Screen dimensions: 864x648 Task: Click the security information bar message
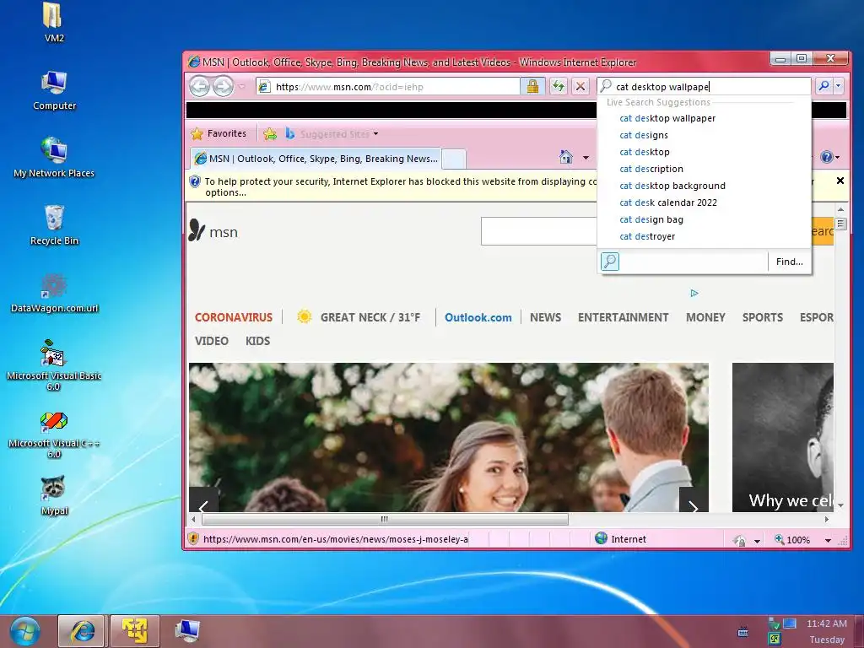(x=401, y=186)
